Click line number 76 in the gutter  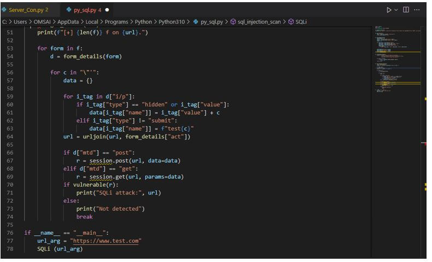(10, 233)
